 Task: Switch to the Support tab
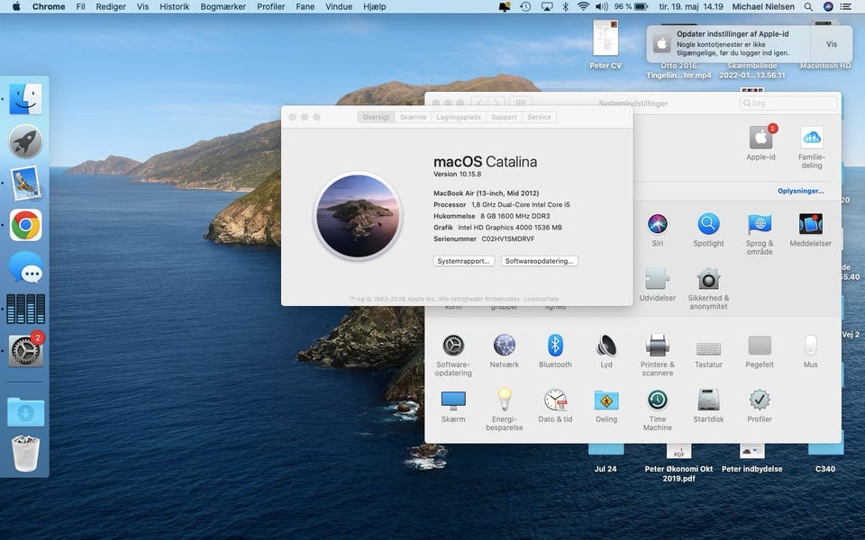505,117
